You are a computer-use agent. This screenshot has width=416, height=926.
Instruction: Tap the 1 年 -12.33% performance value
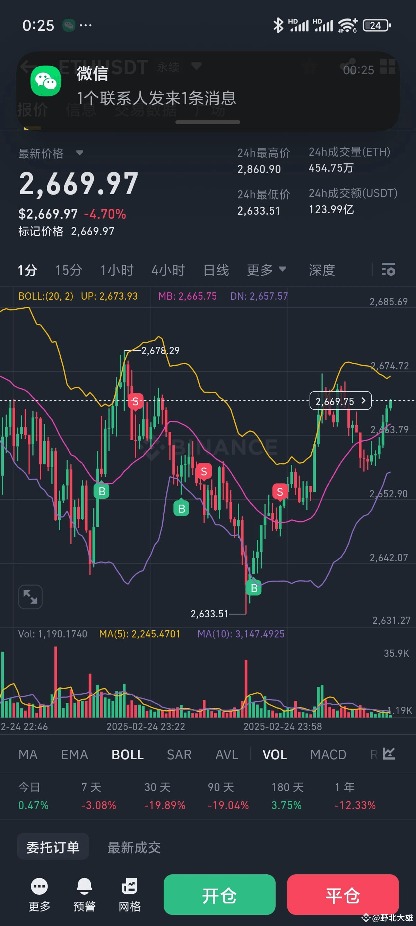click(x=355, y=805)
